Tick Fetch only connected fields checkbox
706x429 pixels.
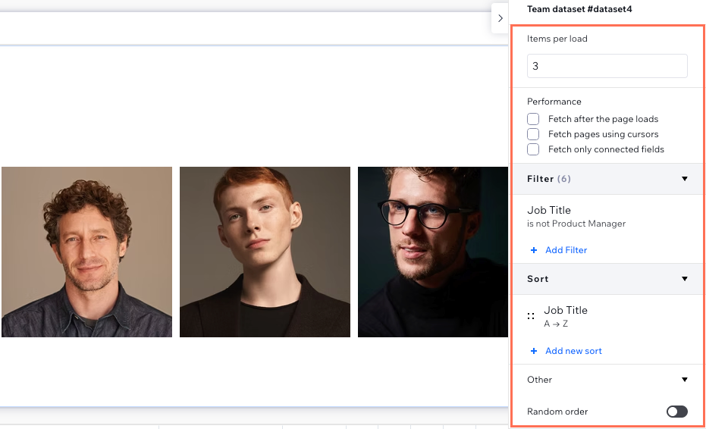533,149
